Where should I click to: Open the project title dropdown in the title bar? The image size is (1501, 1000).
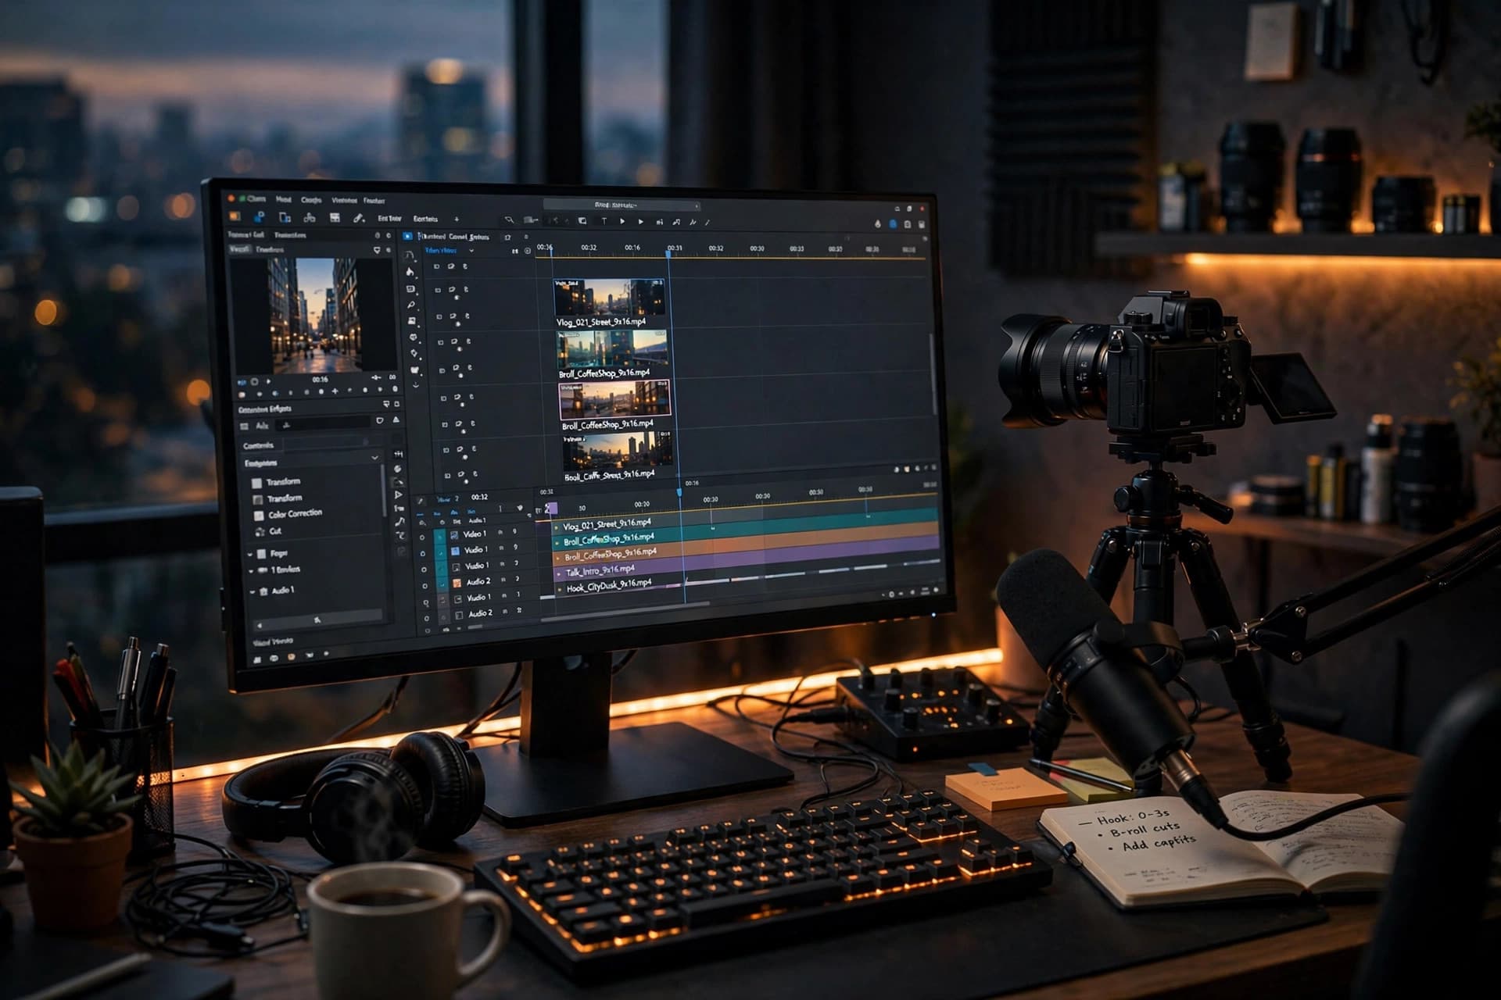tap(622, 205)
